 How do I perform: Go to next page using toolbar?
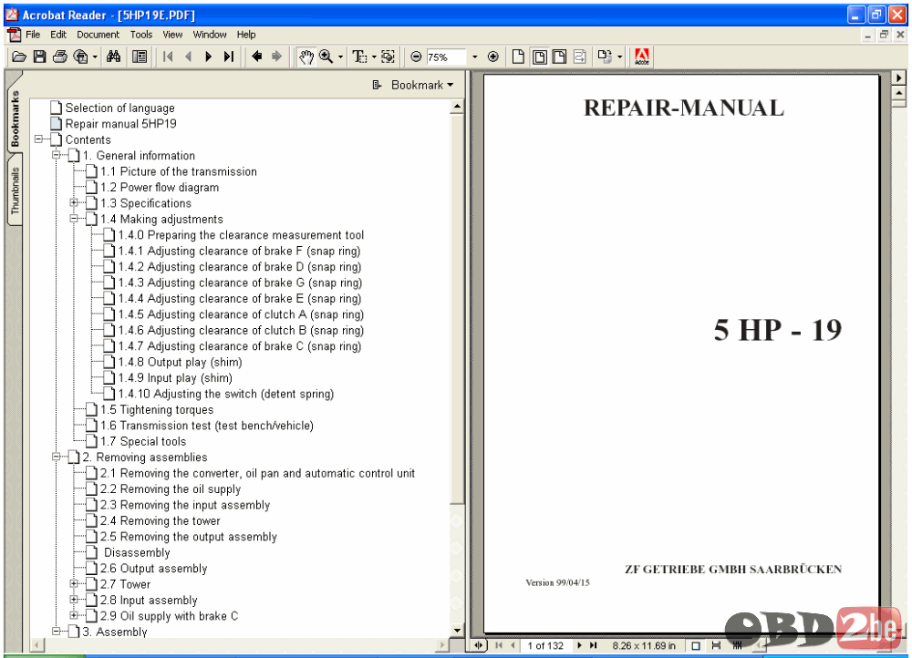point(208,57)
